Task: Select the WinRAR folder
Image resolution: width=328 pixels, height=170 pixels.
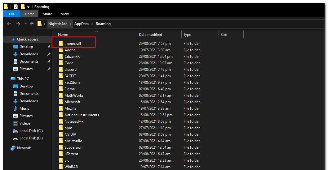Action: tap(71, 167)
